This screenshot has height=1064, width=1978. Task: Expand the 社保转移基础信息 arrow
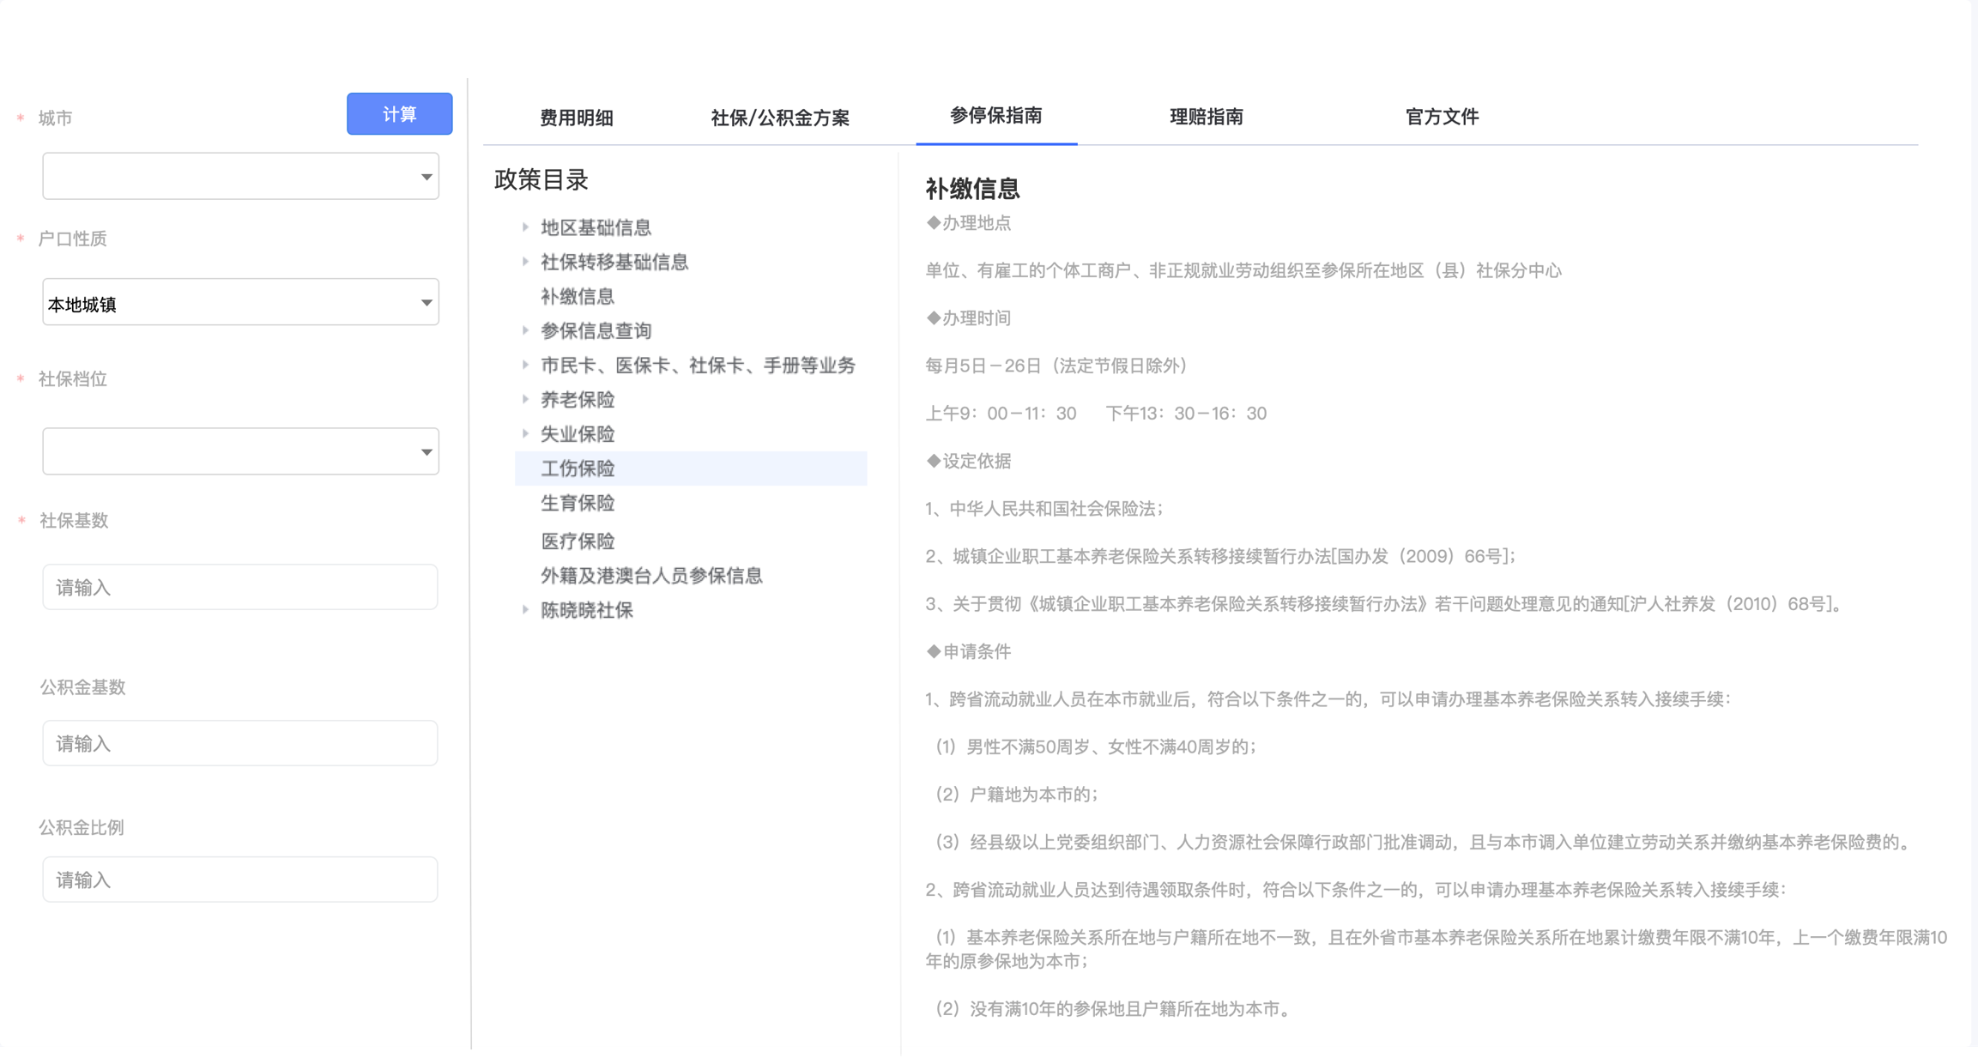tap(525, 262)
